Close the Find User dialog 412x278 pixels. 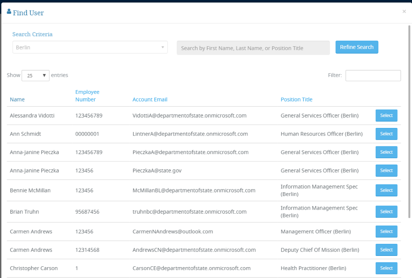pyautogui.click(x=404, y=11)
